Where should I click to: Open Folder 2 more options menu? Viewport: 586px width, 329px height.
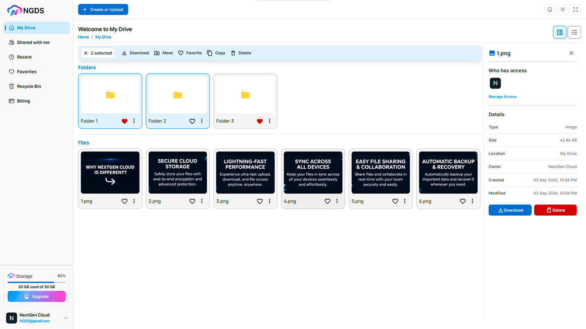coord(202,121)
